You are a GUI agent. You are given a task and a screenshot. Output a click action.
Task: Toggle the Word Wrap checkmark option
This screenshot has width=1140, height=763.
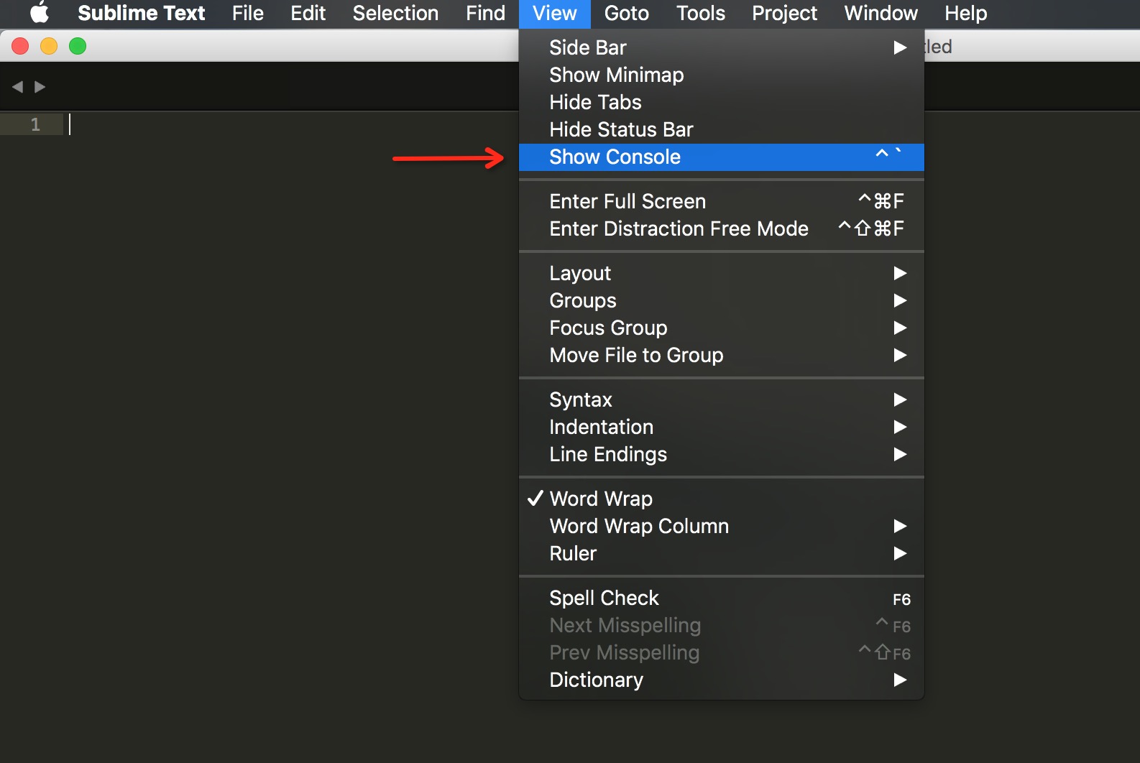coord(601,499)
